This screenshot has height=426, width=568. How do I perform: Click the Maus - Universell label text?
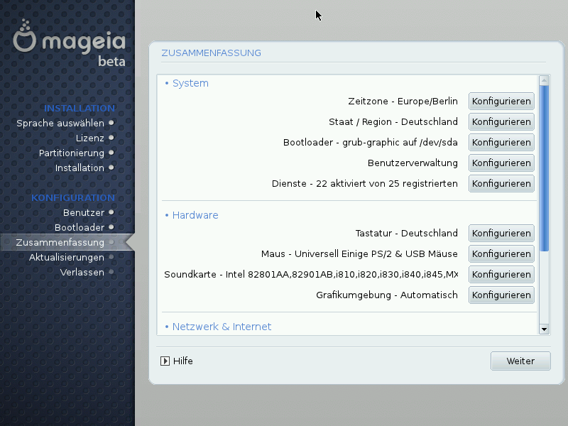coord(359,254)
